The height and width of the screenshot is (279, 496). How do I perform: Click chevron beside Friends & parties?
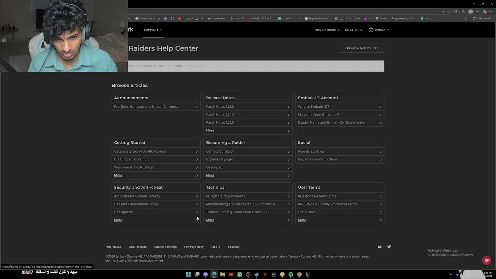[381, 152]
